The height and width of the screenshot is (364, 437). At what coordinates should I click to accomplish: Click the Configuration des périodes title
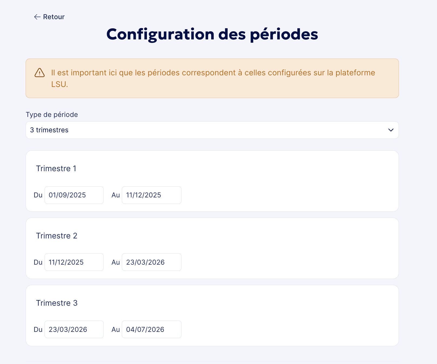click(x=212, y=34)
